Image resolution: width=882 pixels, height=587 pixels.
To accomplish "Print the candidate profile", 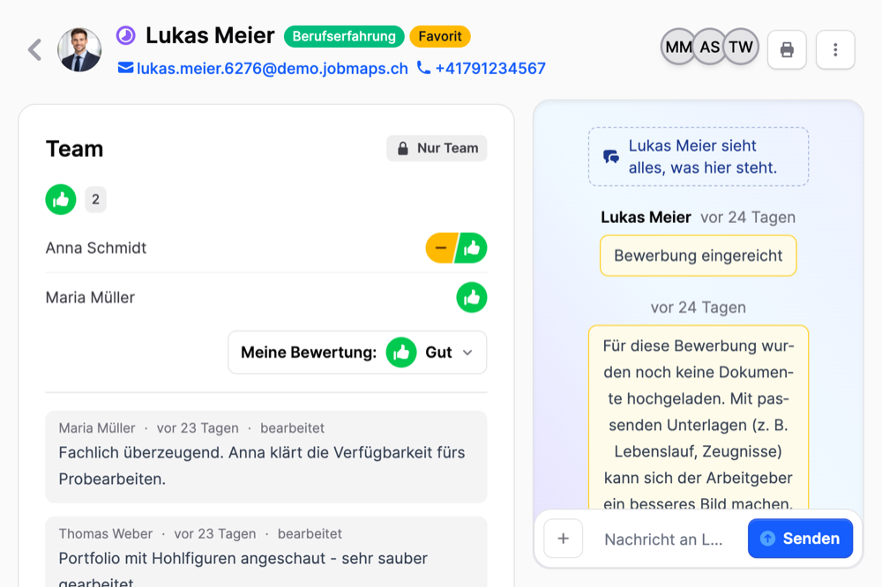I will (x=787, y=49).
